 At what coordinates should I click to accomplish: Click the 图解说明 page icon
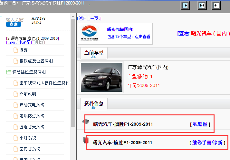[16, 94]
